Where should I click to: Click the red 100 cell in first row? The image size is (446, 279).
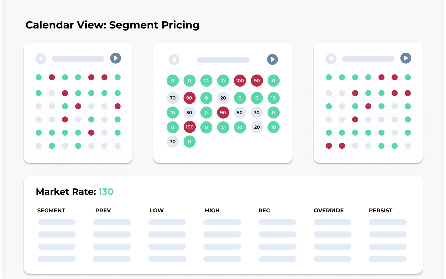240,81
